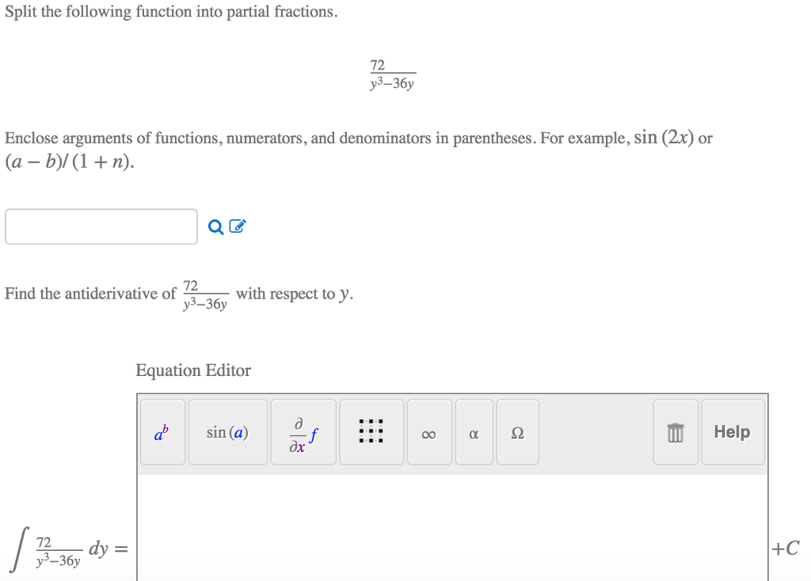Viewport: 811px width, 581px height.
Task: Open the sin(a) function template
Action: [x=227, y=432]
